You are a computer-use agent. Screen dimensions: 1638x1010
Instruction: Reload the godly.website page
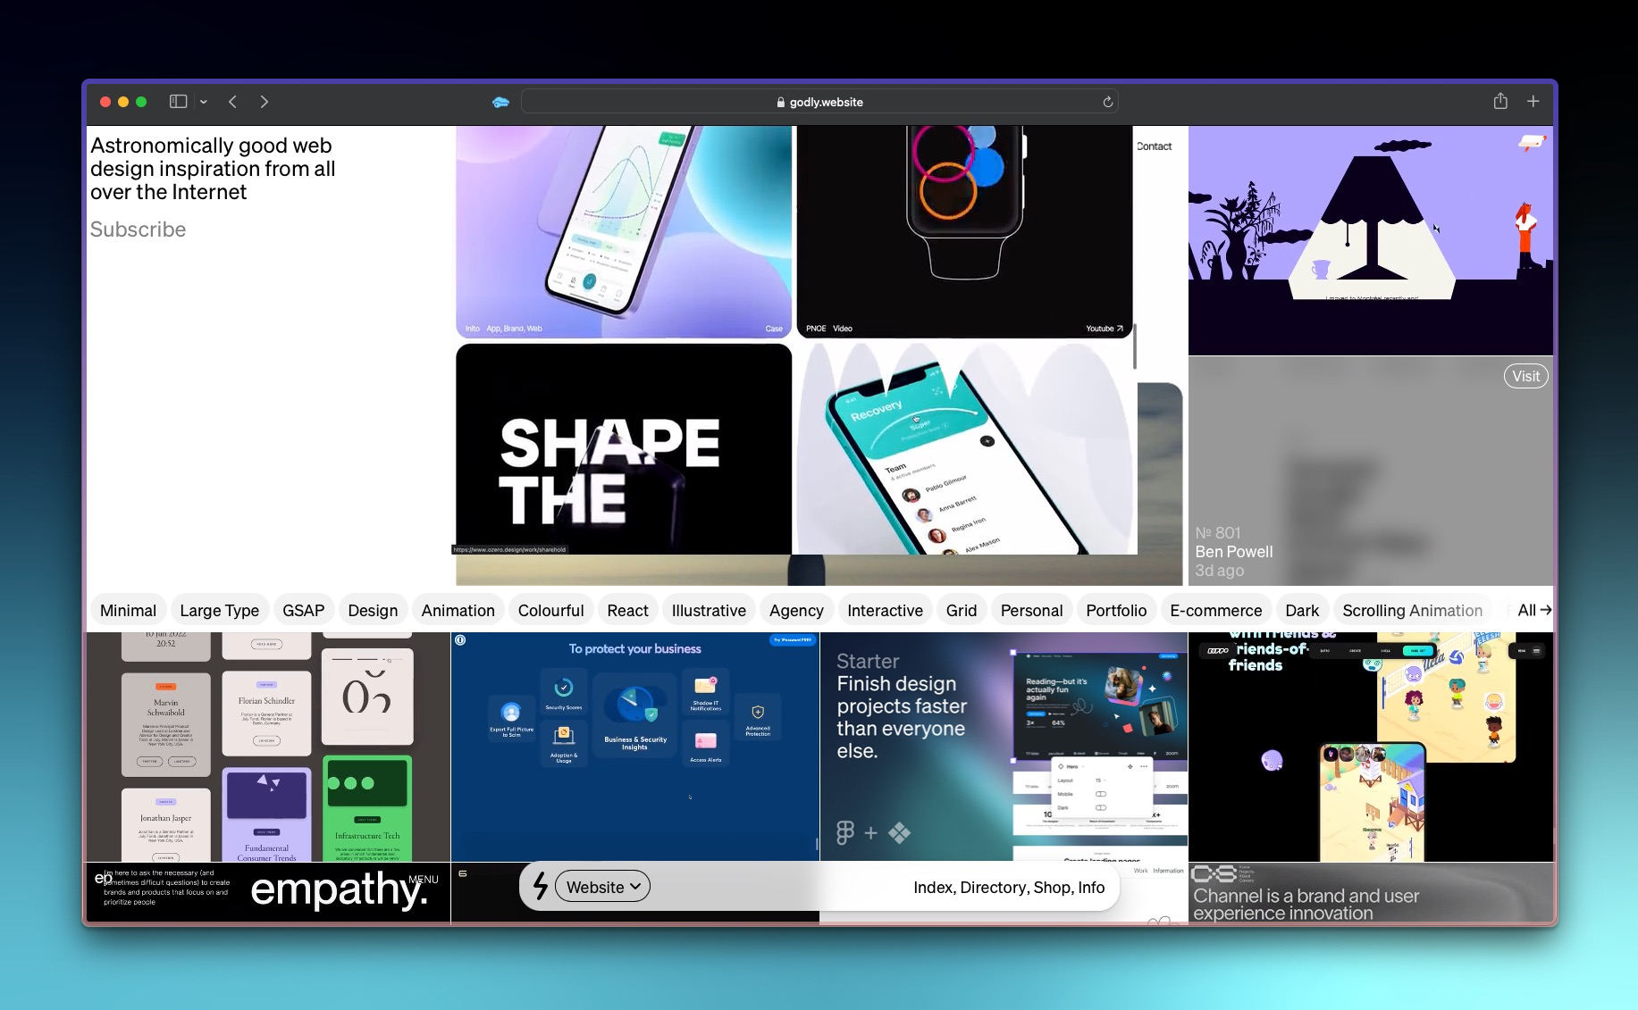[1106, 101]
